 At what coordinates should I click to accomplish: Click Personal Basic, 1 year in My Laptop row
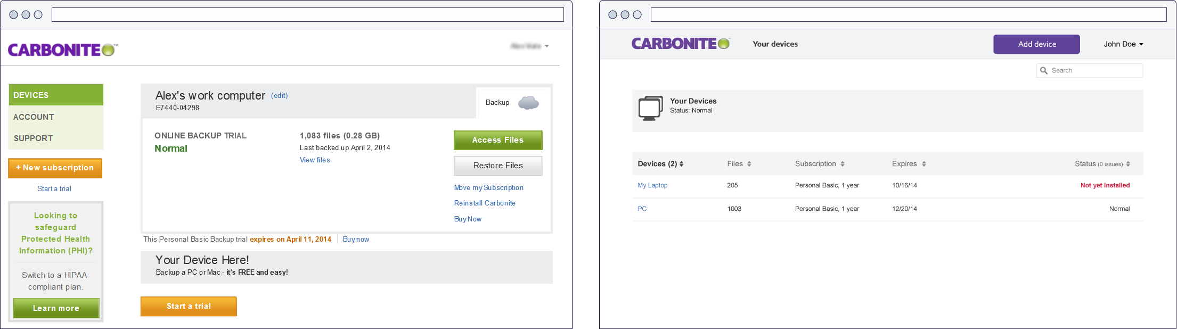pyautogui.click(x=827, y=185)
